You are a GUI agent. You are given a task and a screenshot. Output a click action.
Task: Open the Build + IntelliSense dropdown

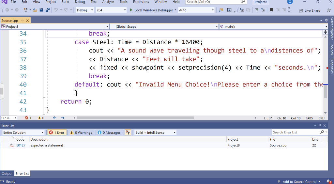pyautogui.click(x=155, y=132)
